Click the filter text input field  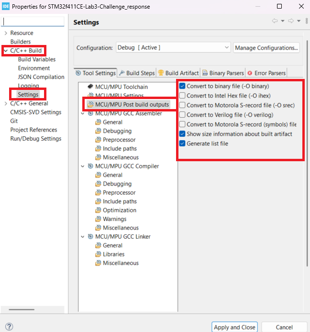coord(33,22)
